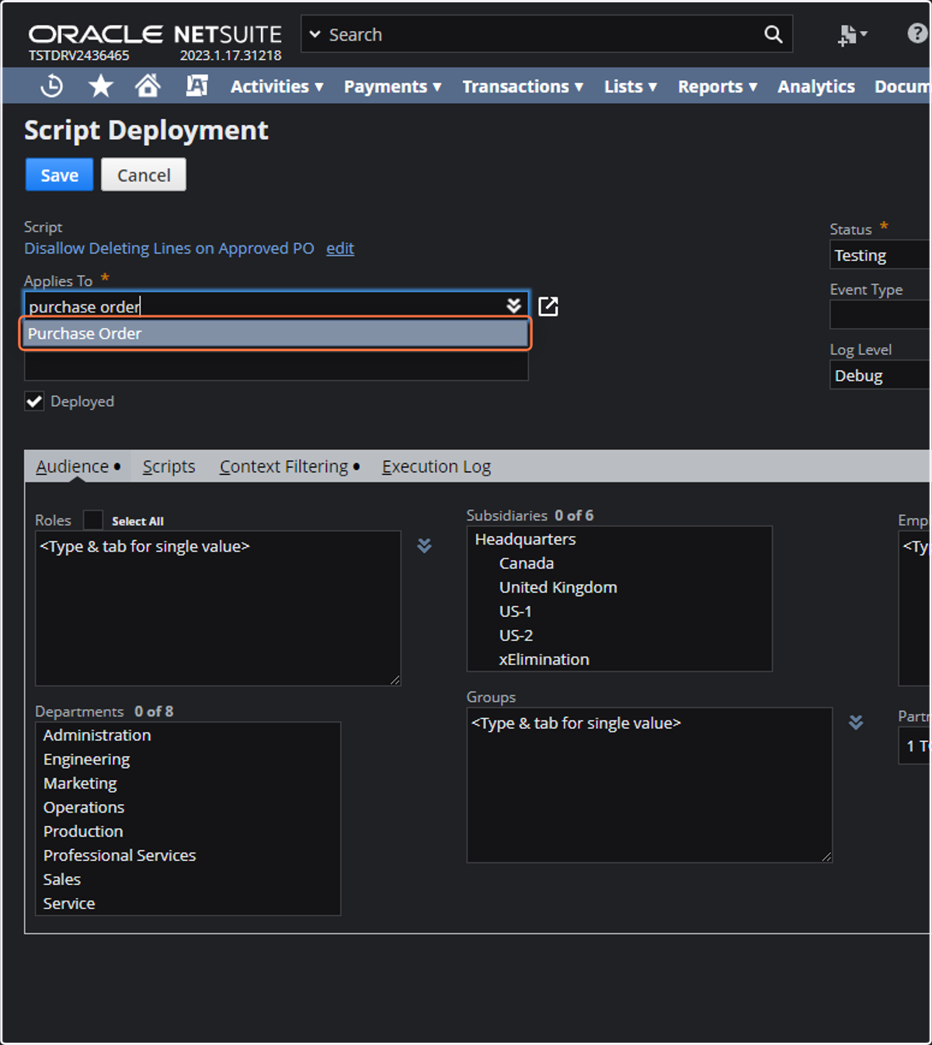Click the Save button
932x1045 pixels.
pos(59,175)
